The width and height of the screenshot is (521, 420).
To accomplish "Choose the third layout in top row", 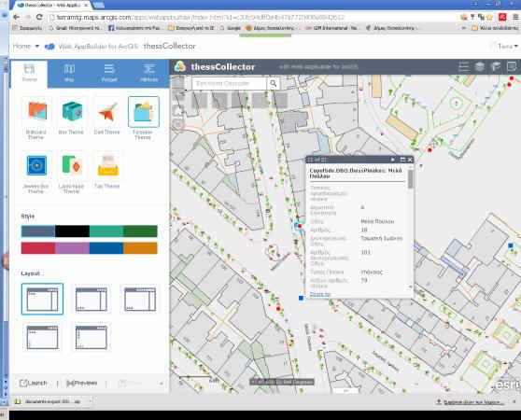I will pyautogui.click(x=140, y=300).
